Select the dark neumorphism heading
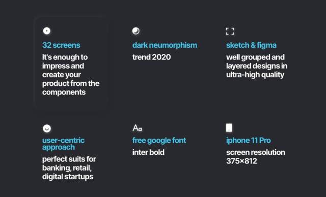Viewport: 326px width, 197px height. pos(165,45)
